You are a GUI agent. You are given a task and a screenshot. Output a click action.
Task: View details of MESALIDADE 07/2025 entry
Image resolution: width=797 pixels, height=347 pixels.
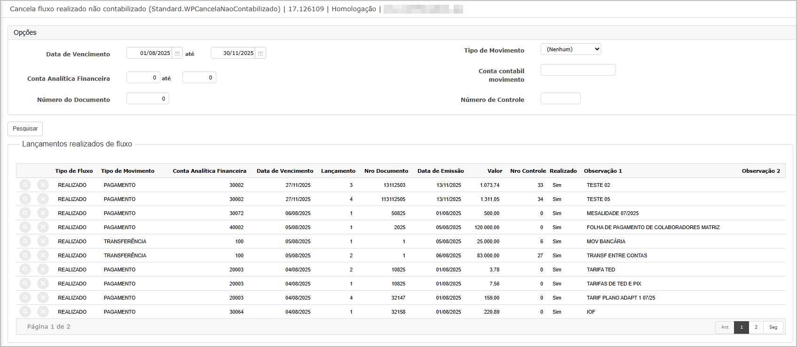(25, 213)
